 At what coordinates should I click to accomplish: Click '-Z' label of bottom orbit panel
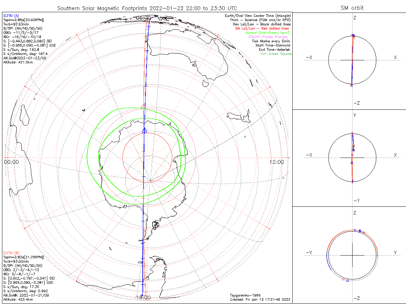click(x=356, y=298)
